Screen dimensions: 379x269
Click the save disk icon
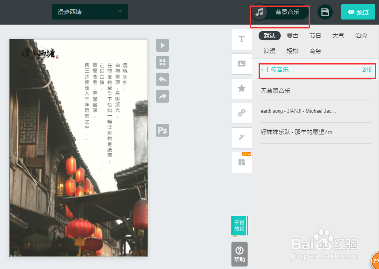(325, 12)
